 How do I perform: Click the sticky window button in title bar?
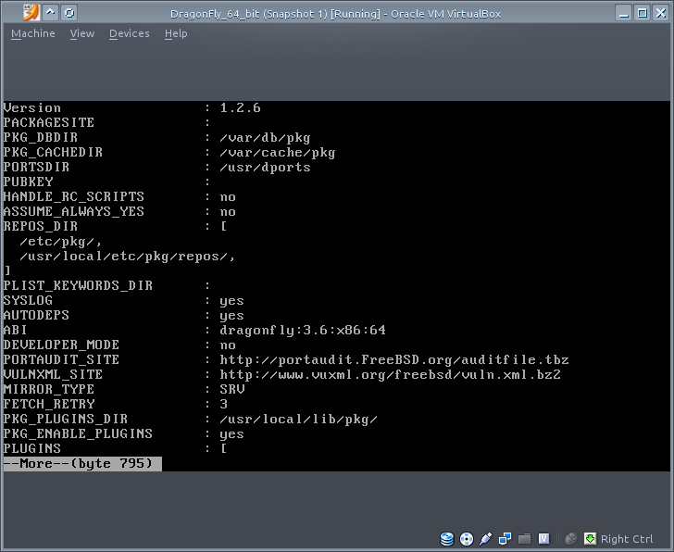[x=69, y=13]
